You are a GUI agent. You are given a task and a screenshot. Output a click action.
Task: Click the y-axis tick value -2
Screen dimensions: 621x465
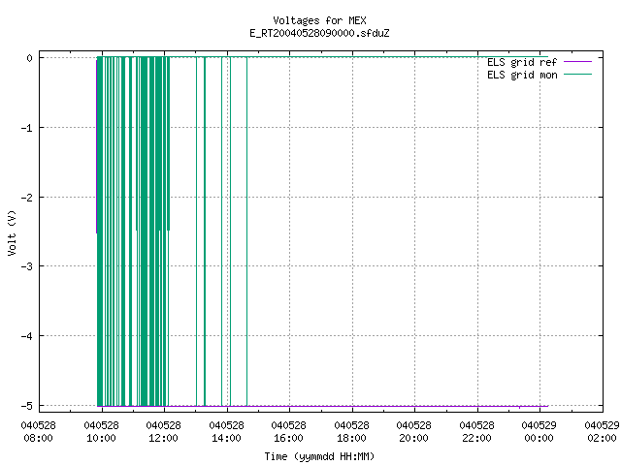click(27, 198)
